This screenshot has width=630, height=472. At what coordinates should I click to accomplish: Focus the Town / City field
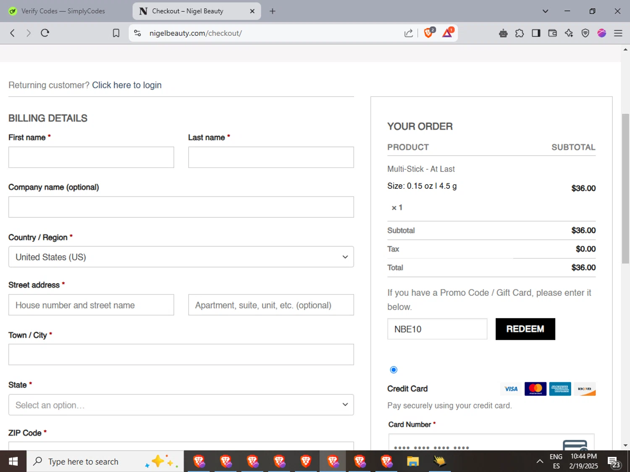click(181, 355)
